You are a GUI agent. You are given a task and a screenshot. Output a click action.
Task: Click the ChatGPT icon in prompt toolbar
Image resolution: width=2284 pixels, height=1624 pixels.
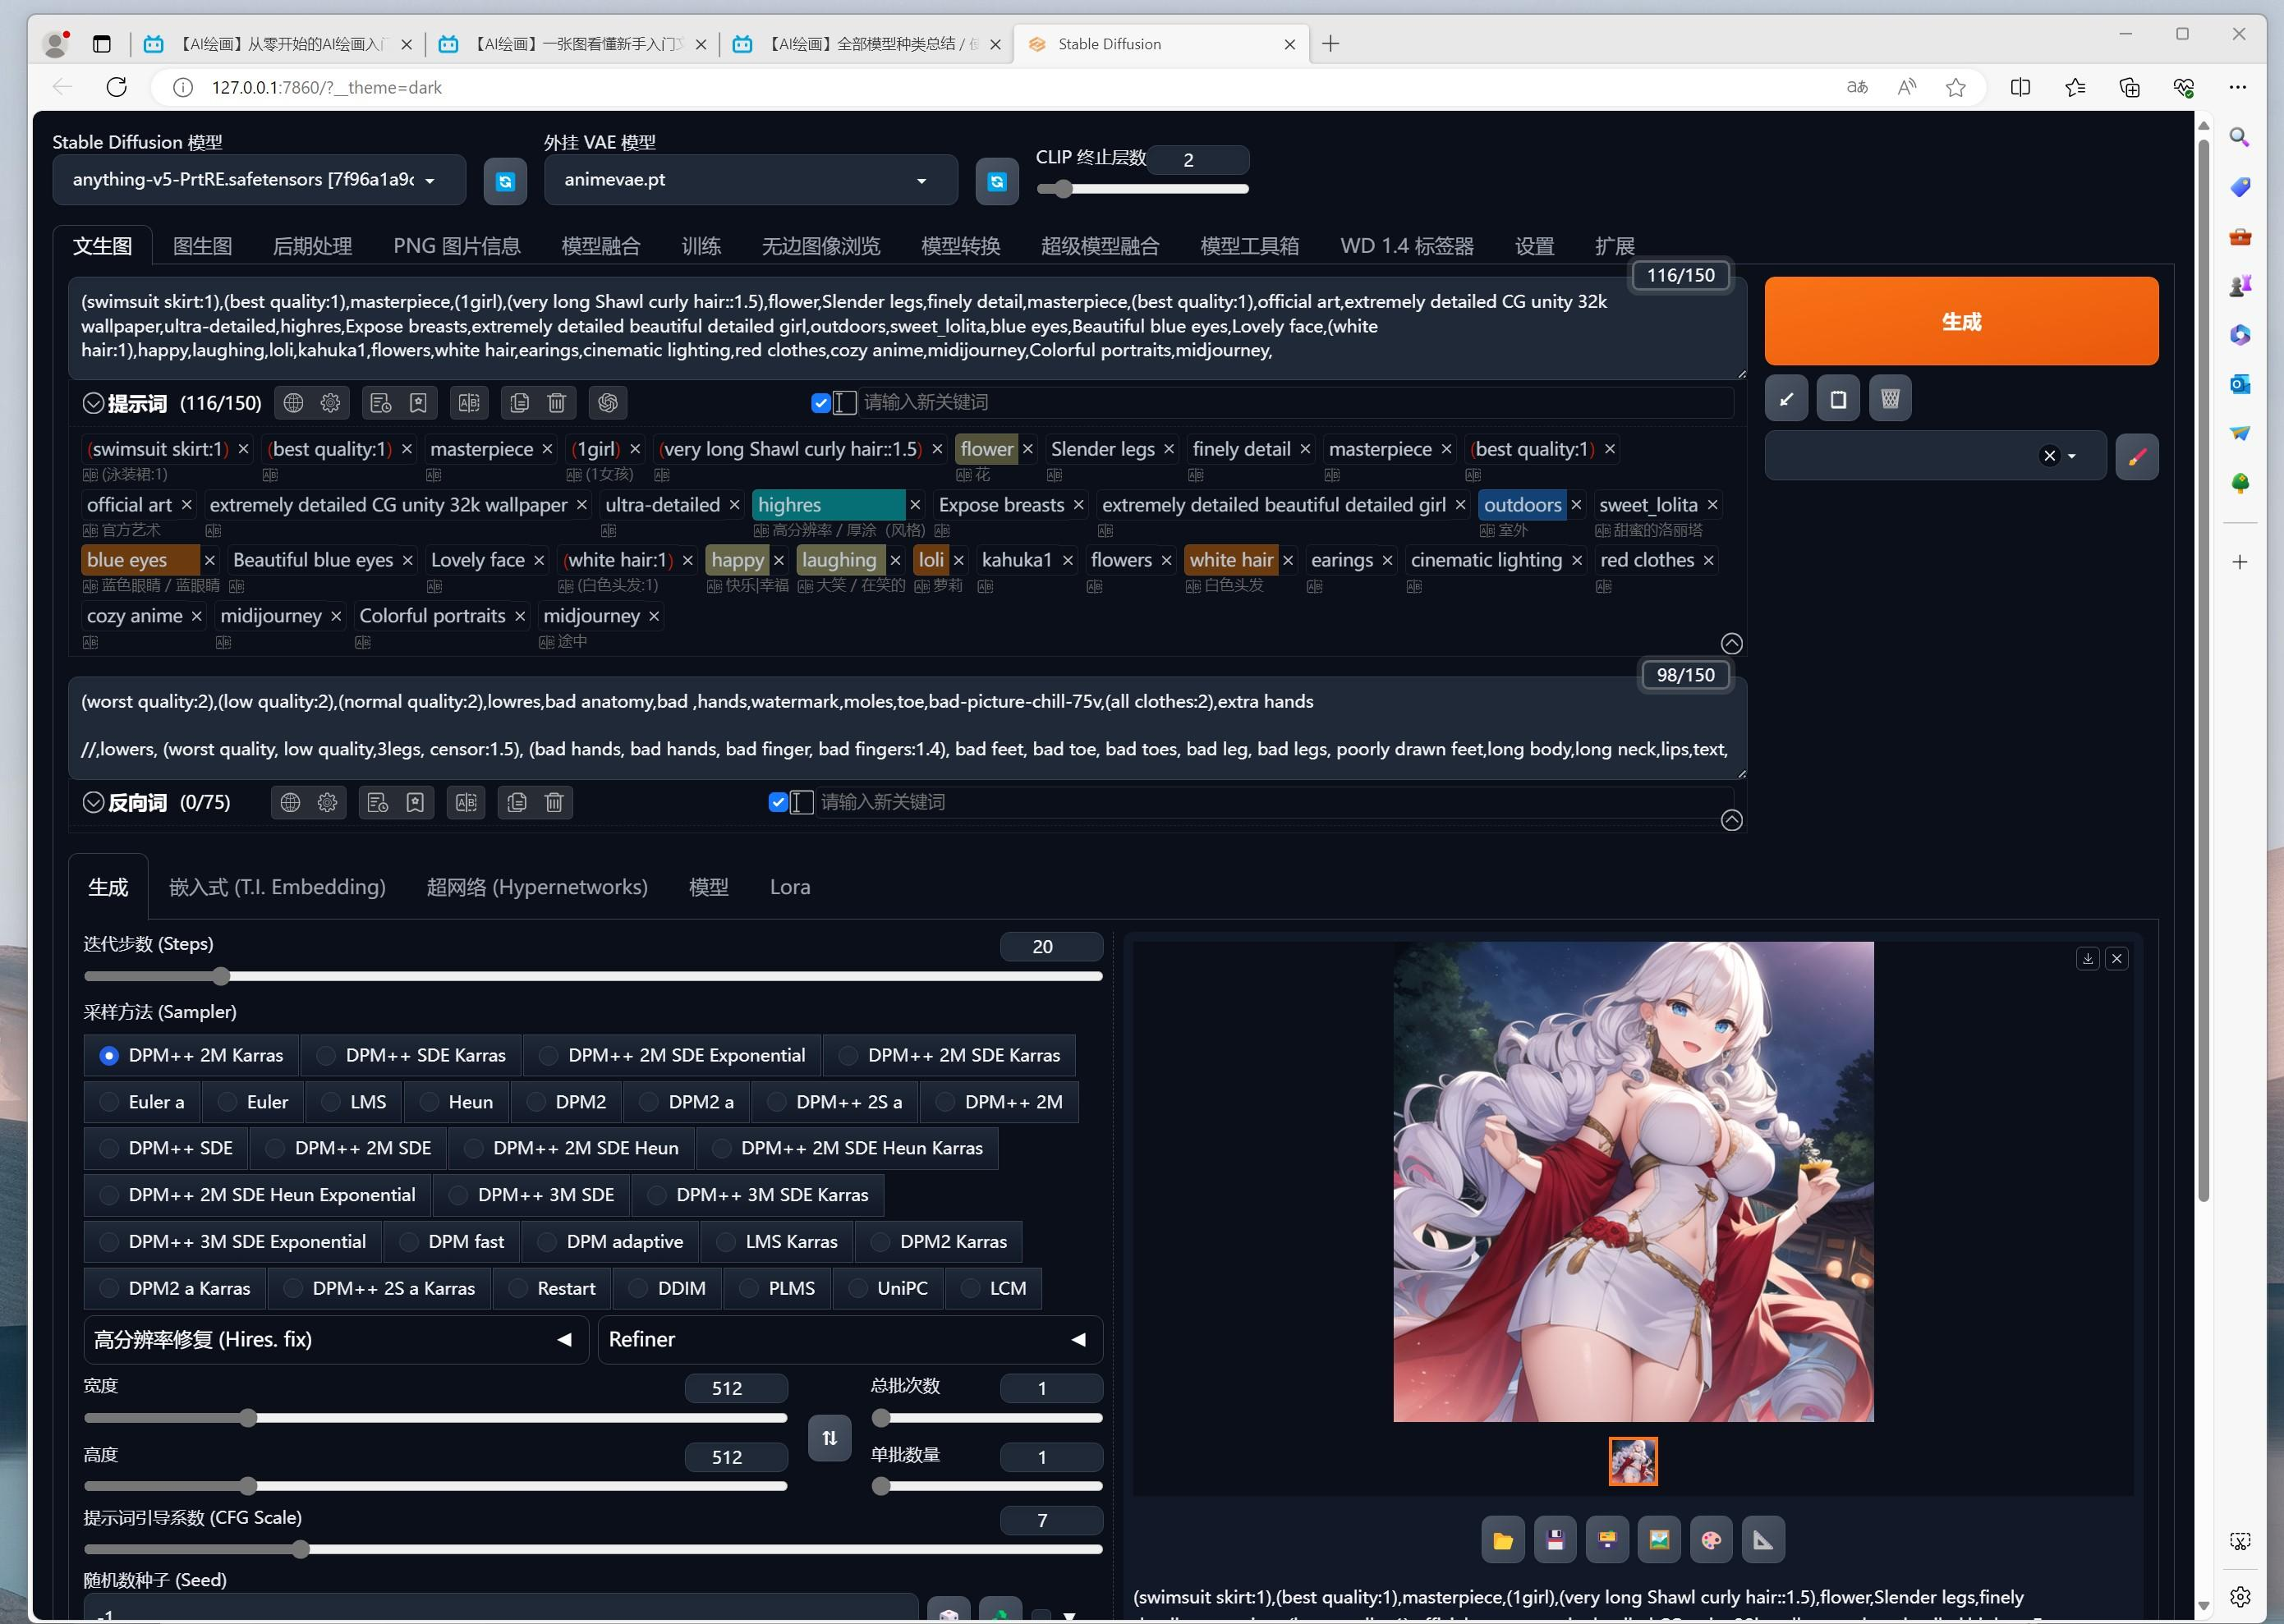coord(607,403)
